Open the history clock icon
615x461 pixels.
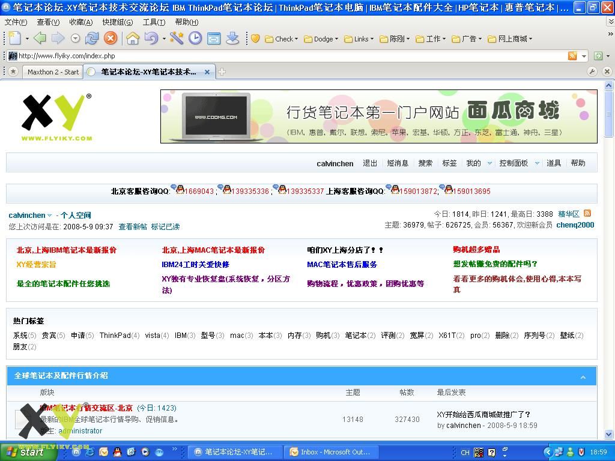(195, 38)
